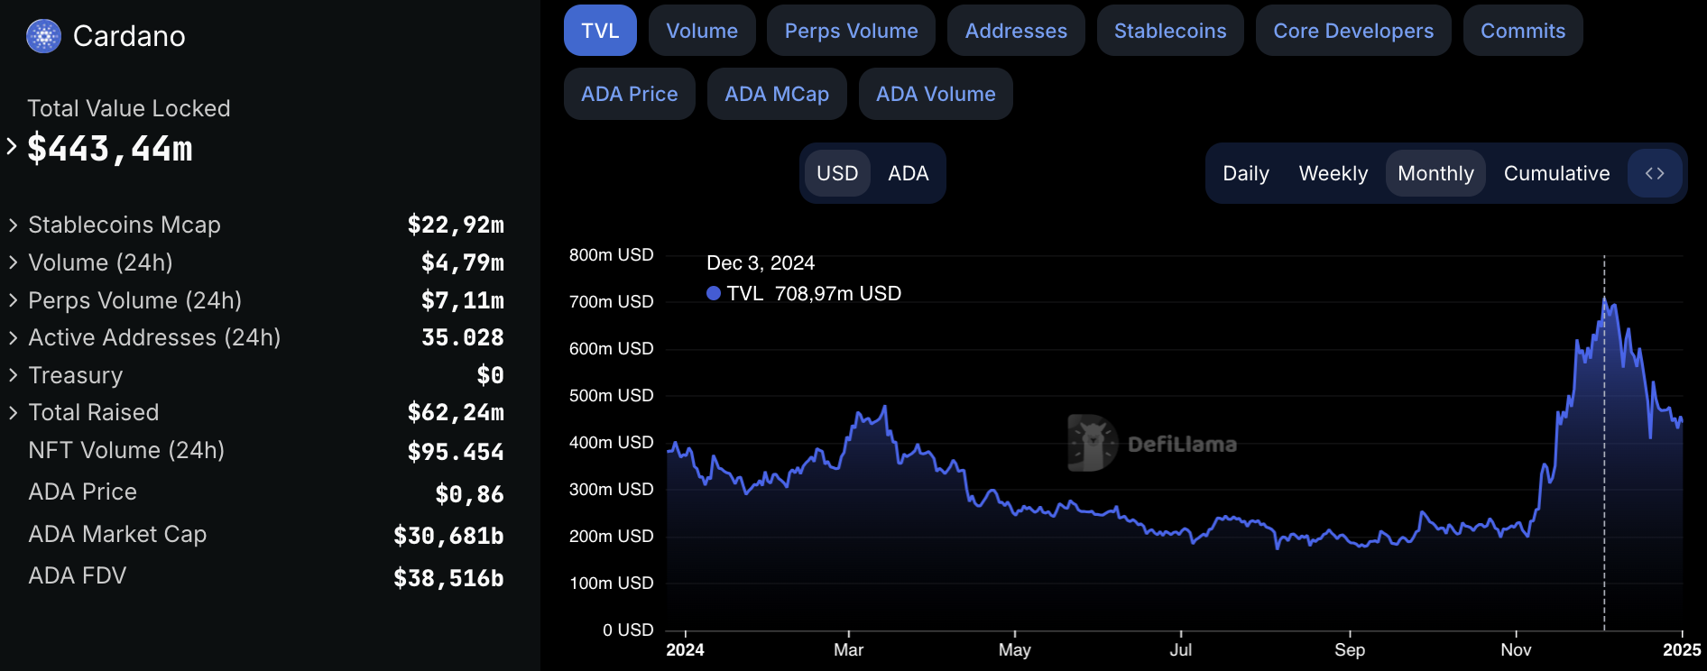
Task: Click the $22,92m Stablecoins Mcap value
Action: [456, 225]
